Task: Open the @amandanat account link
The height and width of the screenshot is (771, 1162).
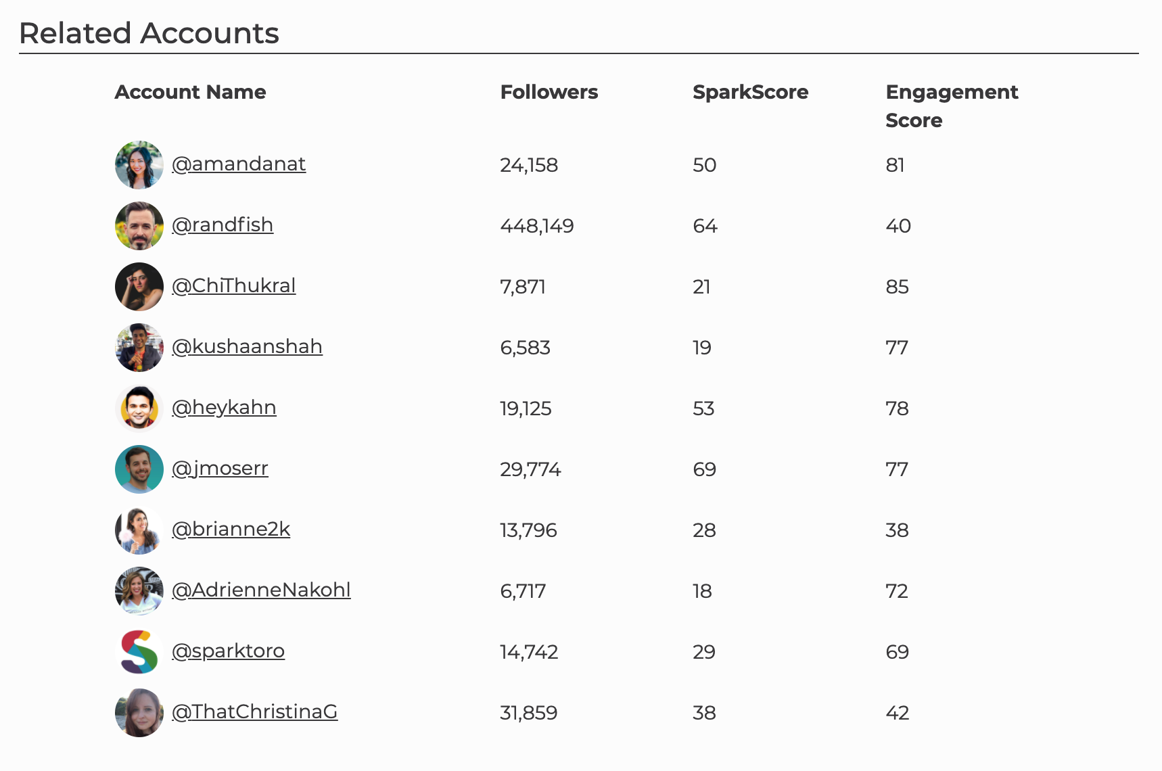Action: (x=239, y=164)
